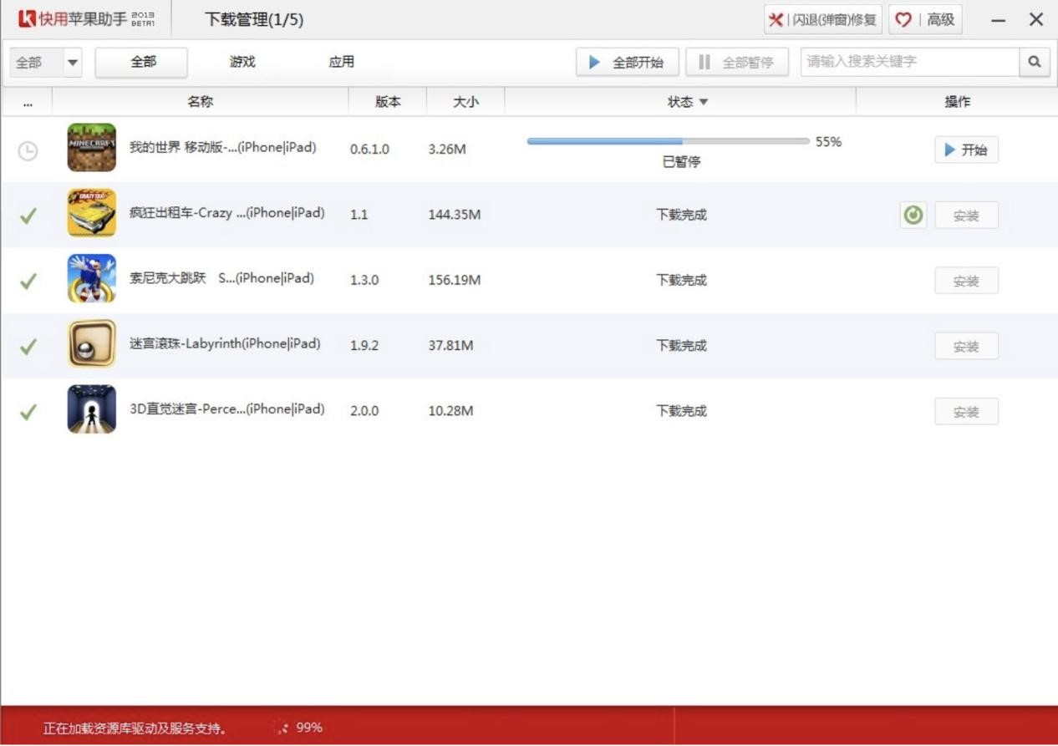
Task: Click the green checkmark for 3D直觉迷宫
Action: (x=28, y=412)
